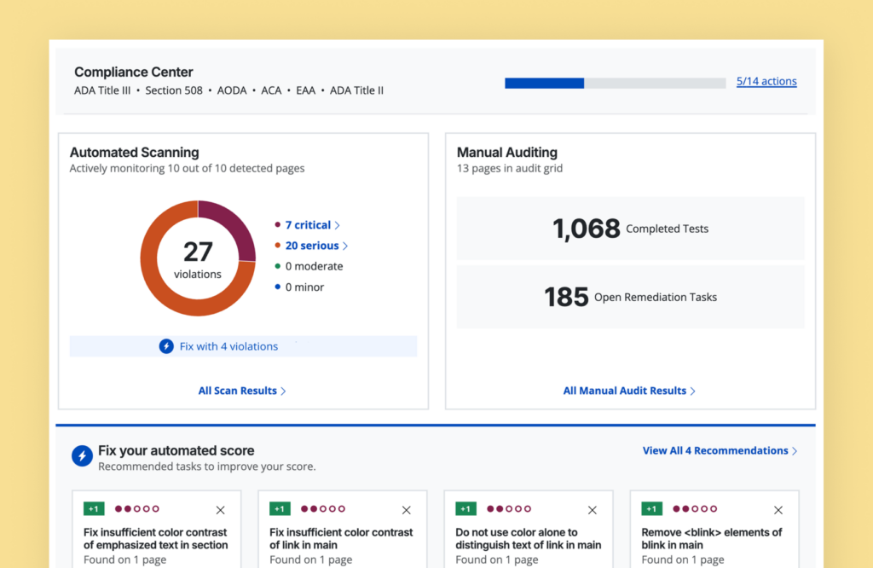Click +1 badge on color alone link card
Screen dimensions: 873x568
(465, 509)
